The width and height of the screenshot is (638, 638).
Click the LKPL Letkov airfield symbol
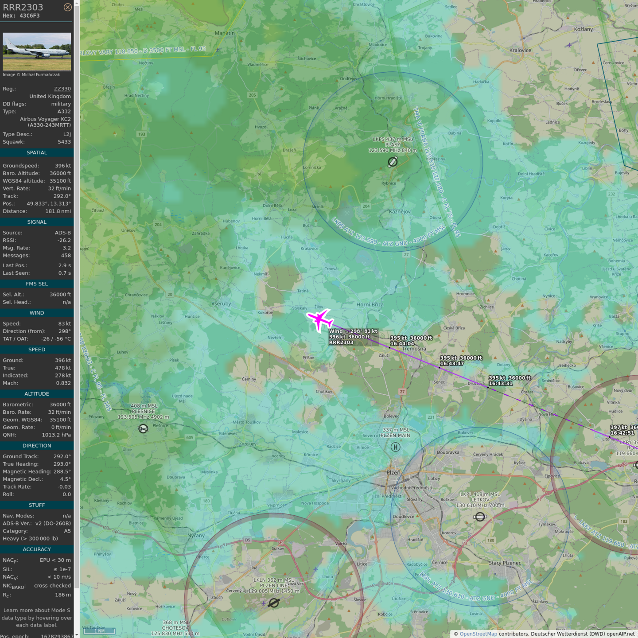coord(480,517)
